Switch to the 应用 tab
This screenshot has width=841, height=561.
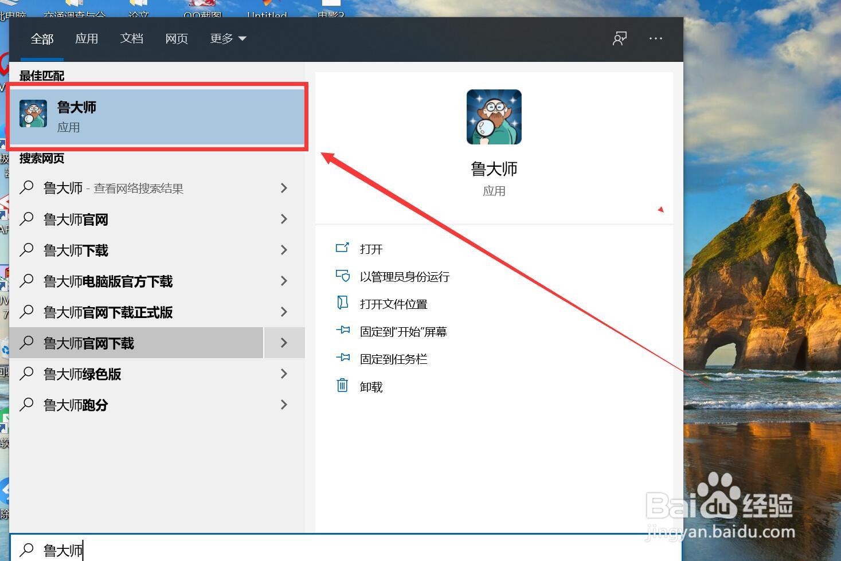[87, 38]
